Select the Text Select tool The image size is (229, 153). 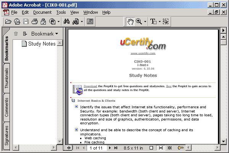(153, 21)
